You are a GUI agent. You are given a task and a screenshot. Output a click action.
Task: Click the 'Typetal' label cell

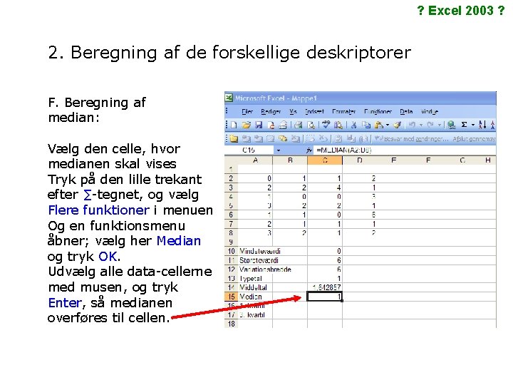click(x=255, y=278)
